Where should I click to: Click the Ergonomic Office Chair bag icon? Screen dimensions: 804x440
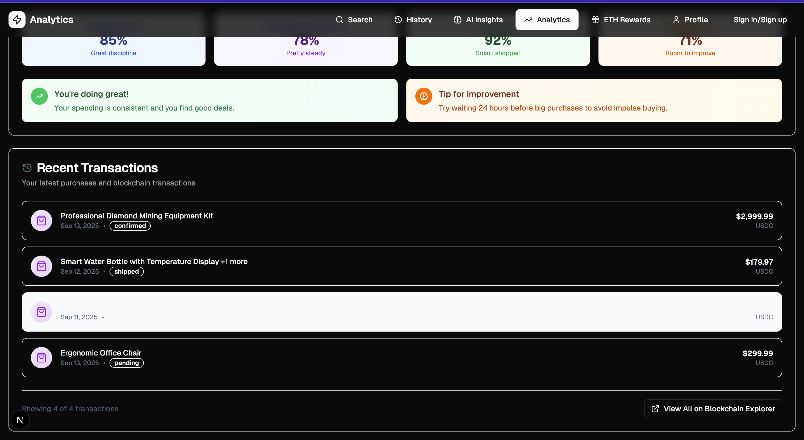coord(41,358)
